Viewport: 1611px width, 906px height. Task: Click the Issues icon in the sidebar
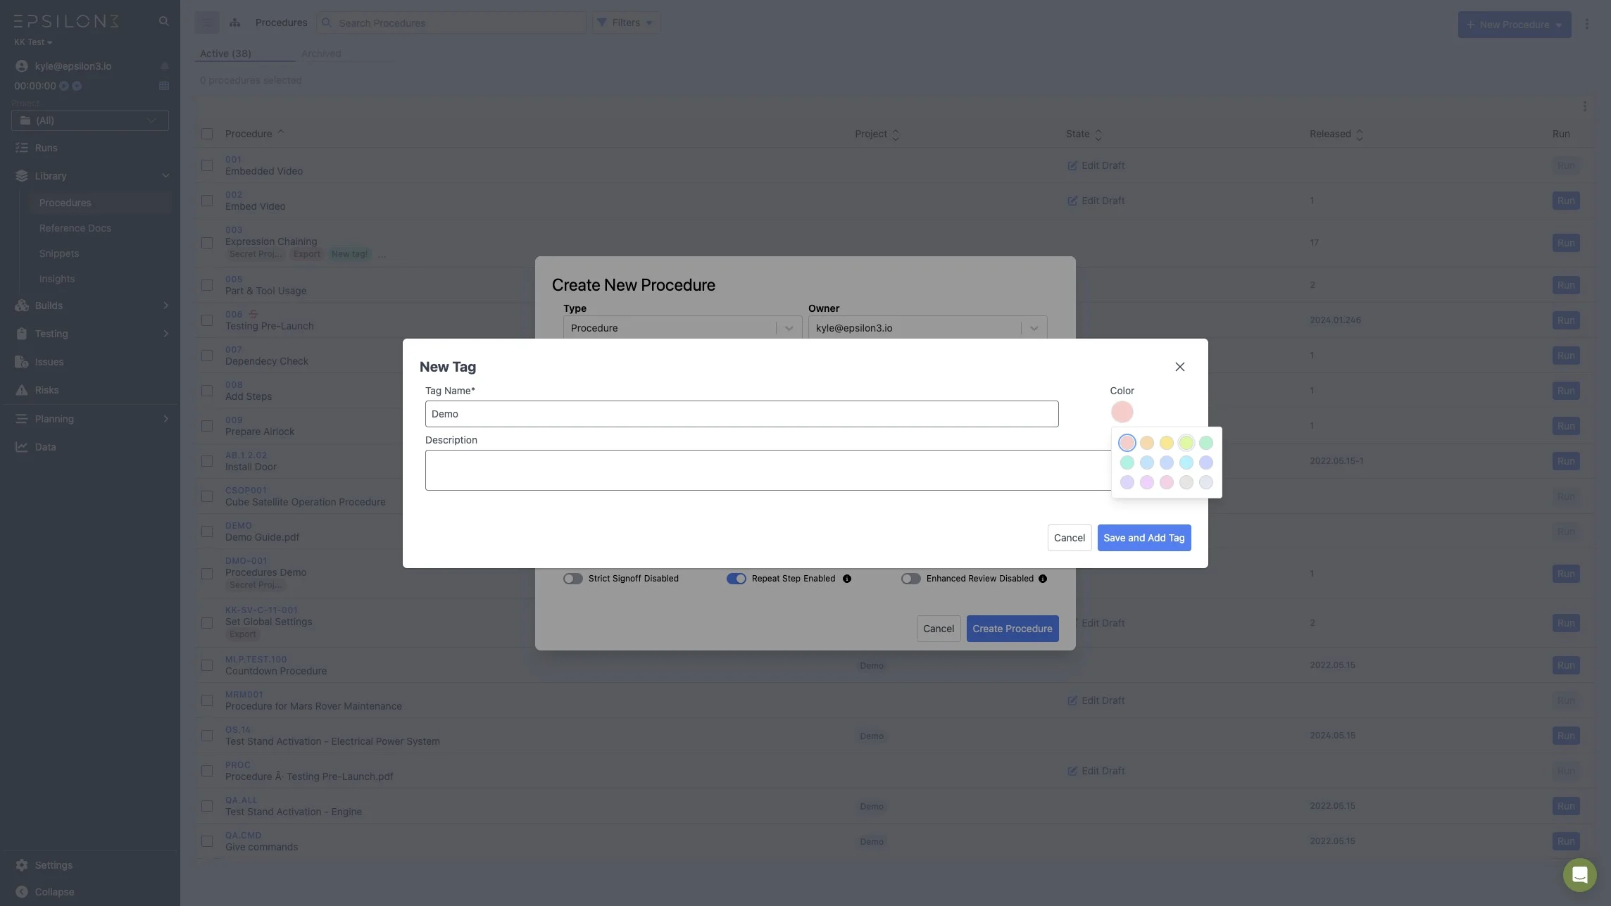(x=22, y=362)
